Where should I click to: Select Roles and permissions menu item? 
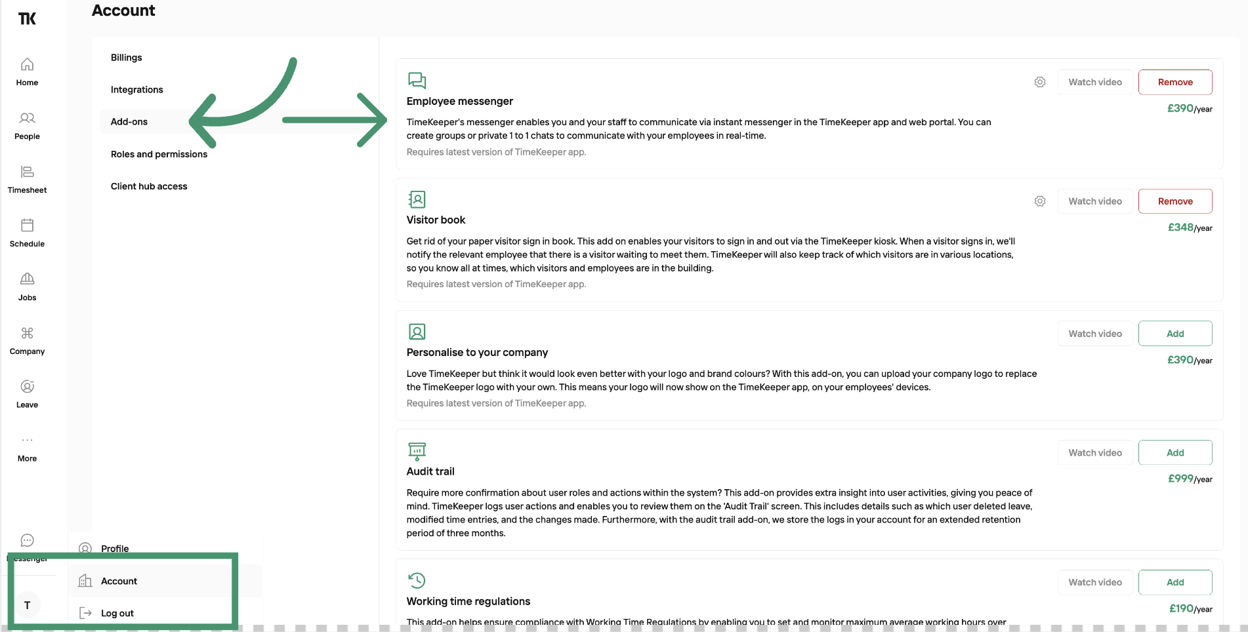pyautogui.click(x=159, y=154)
